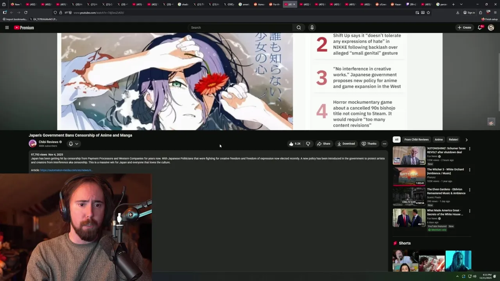
Task: Open the taskbar volume control
Action: 475,276
